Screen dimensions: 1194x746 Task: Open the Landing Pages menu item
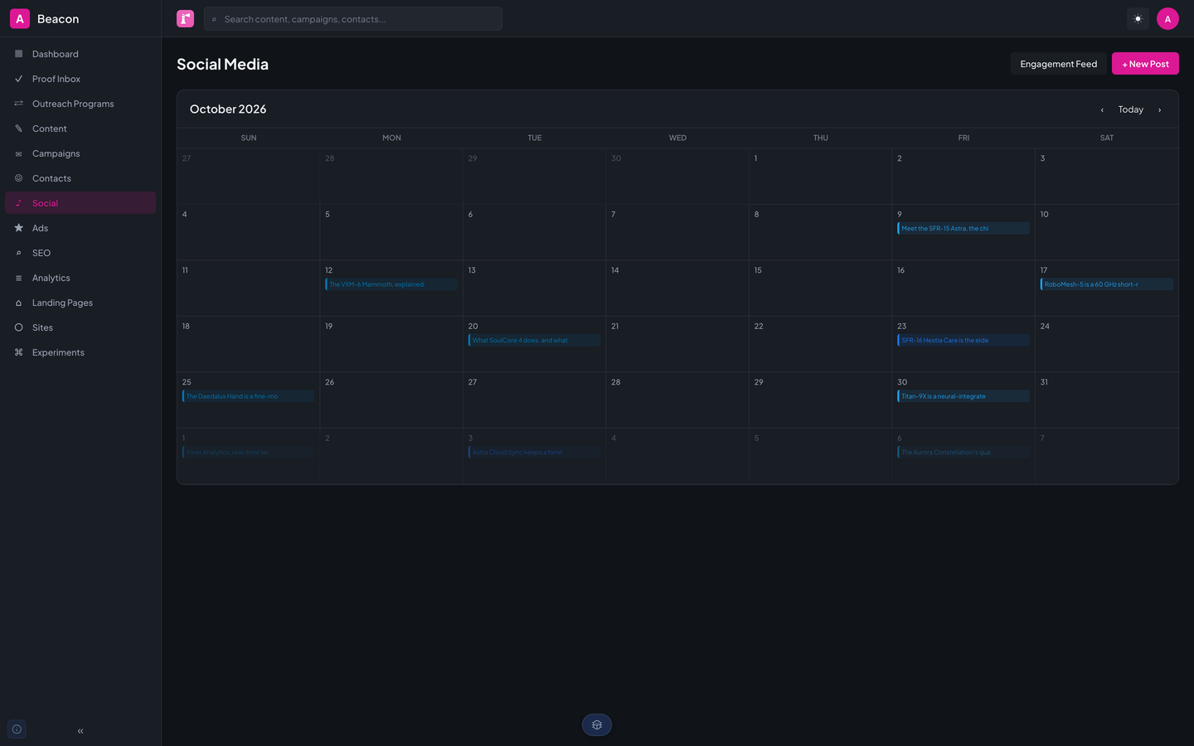pos(80,303)
